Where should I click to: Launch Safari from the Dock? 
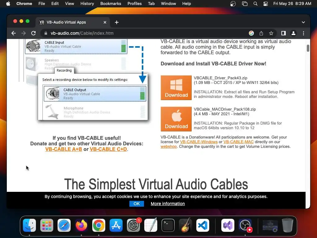[x=64, y=225]
